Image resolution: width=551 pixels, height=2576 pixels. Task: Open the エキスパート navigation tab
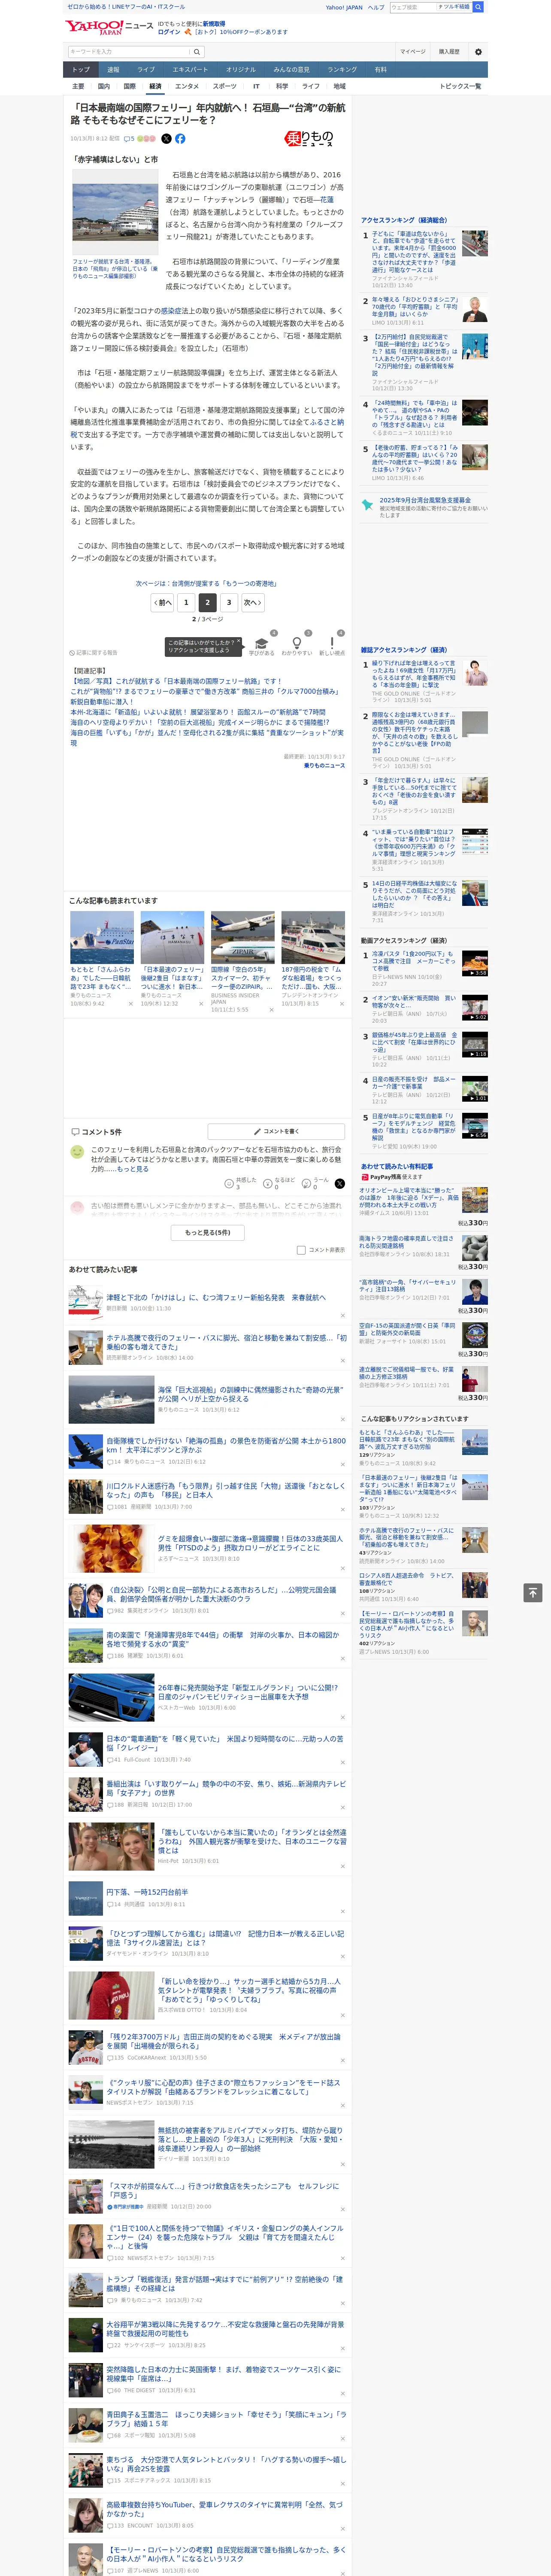coord(190,70)
